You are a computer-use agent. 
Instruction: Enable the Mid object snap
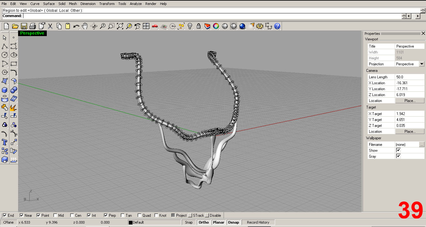pyautogui.click(x=55, y=215)
